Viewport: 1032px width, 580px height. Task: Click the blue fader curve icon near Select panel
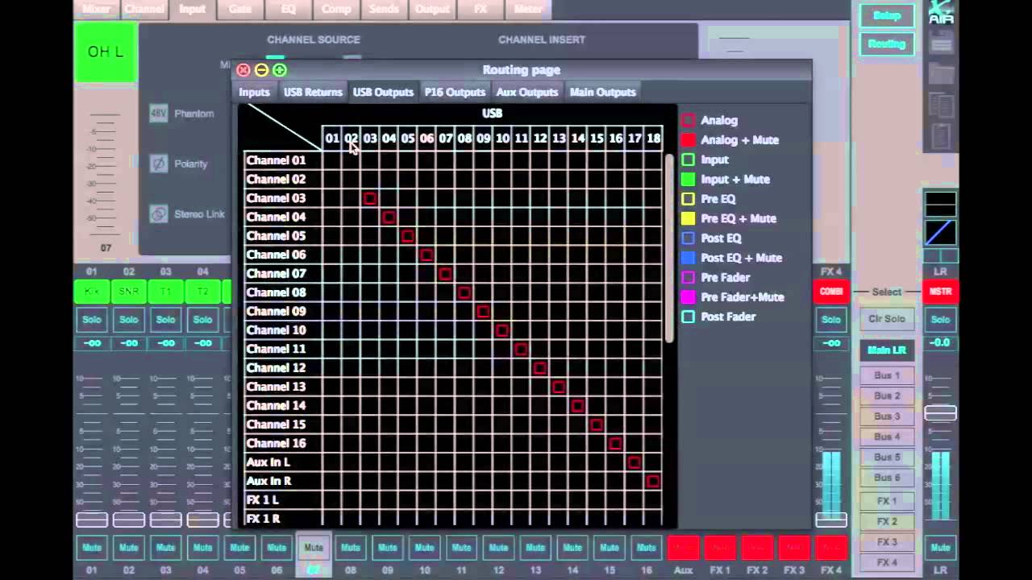[941, 233]
